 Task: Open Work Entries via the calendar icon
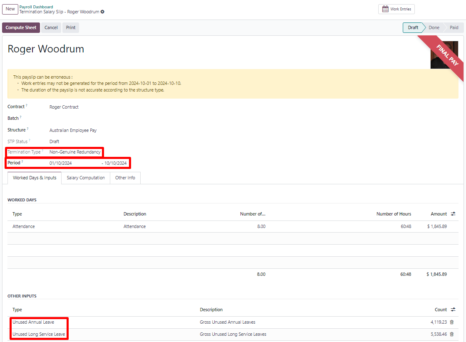point(385,9)
